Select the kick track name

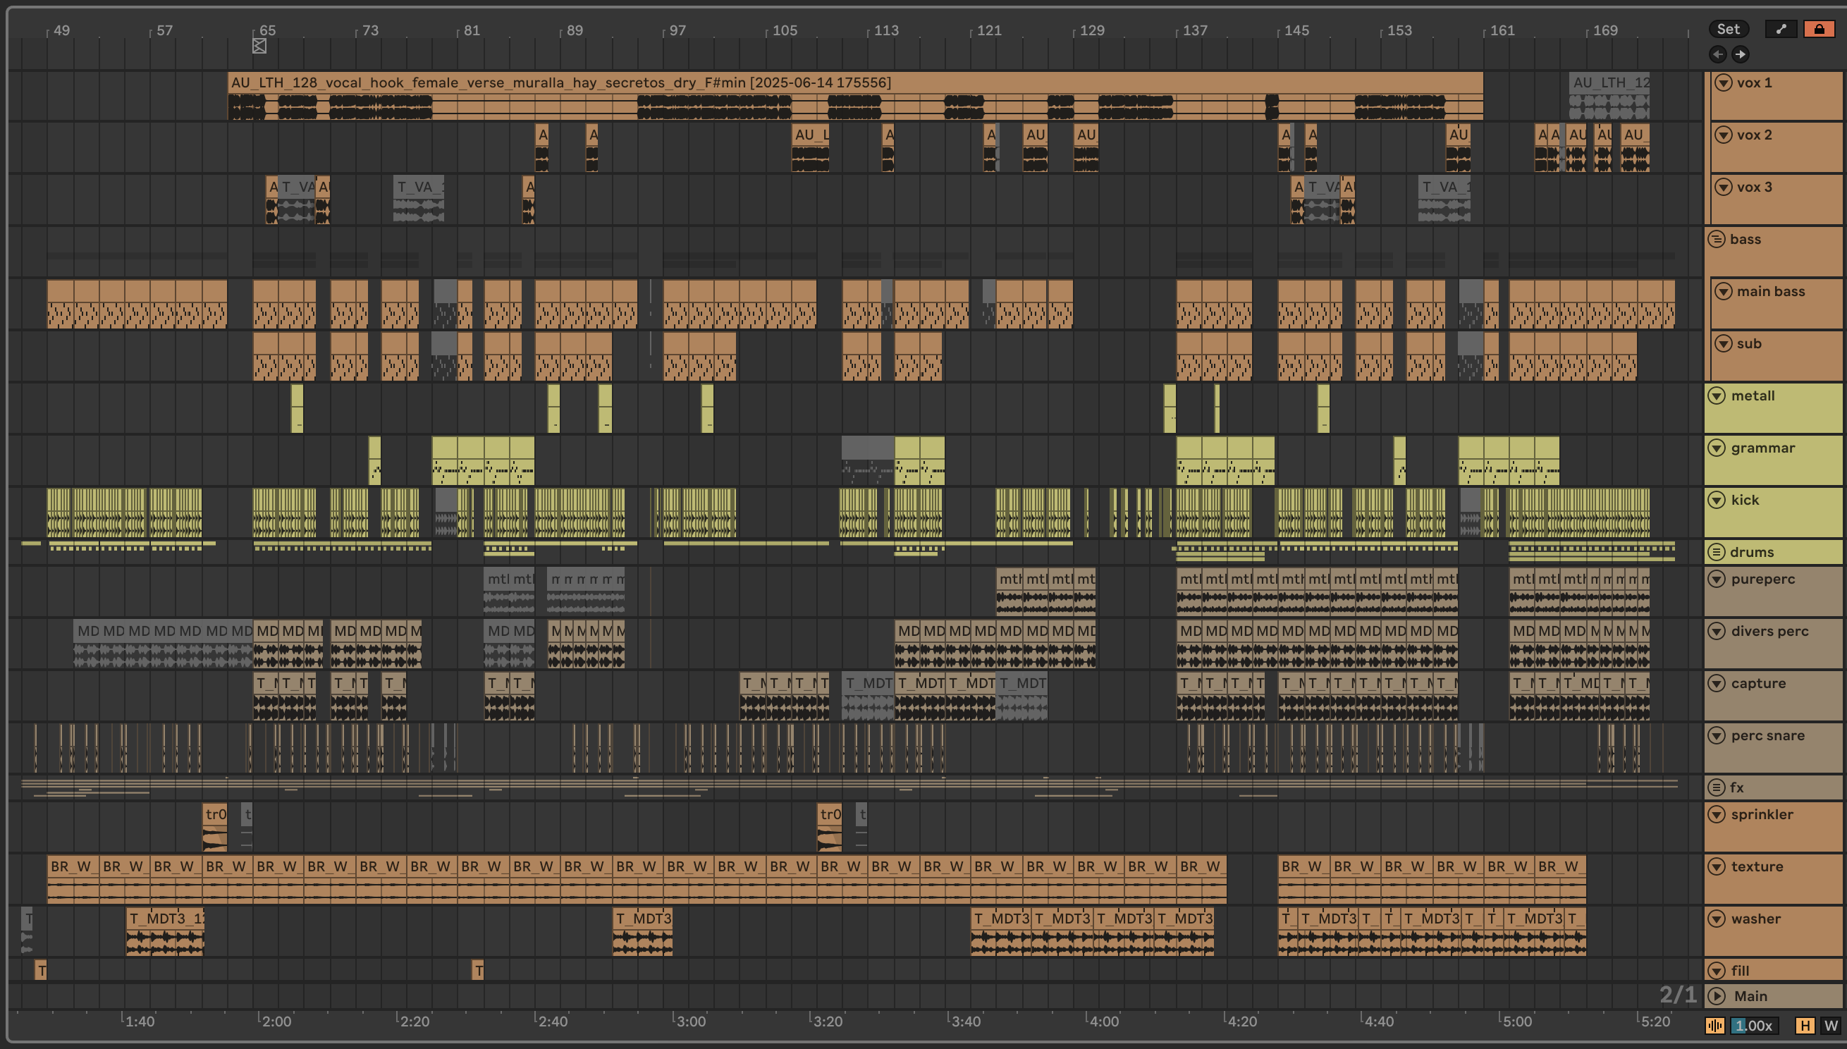(x=1745, y=500)
